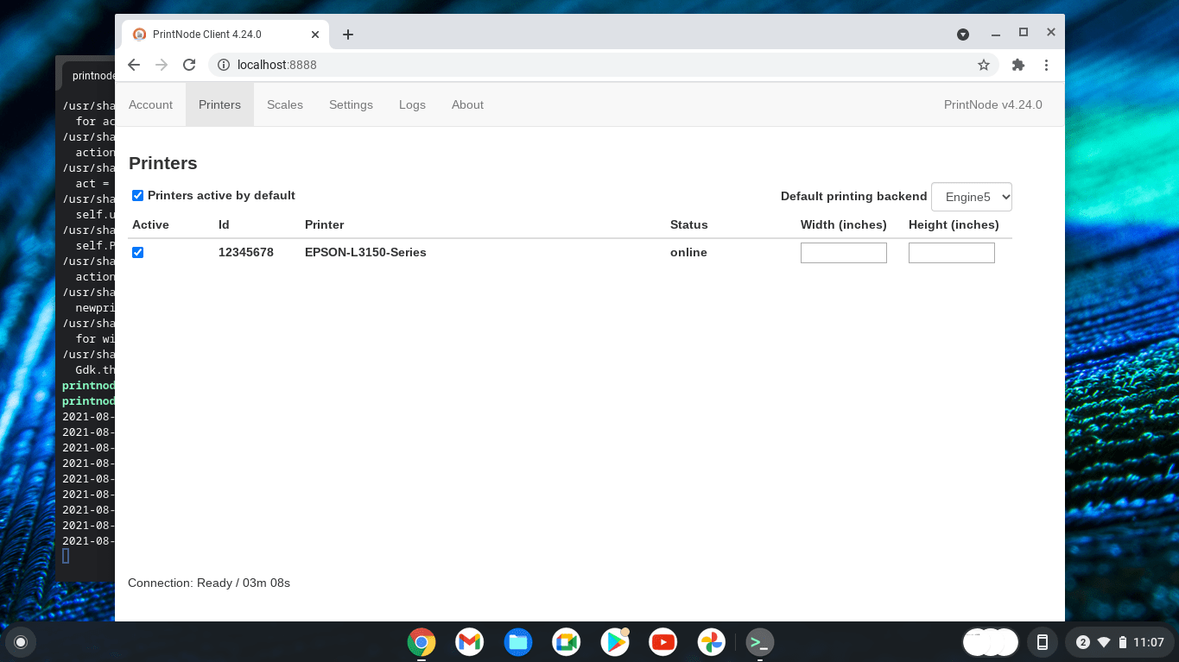Minimize the Chrome window
Viewport: 1179px width, 662px height.
[996, 34]
